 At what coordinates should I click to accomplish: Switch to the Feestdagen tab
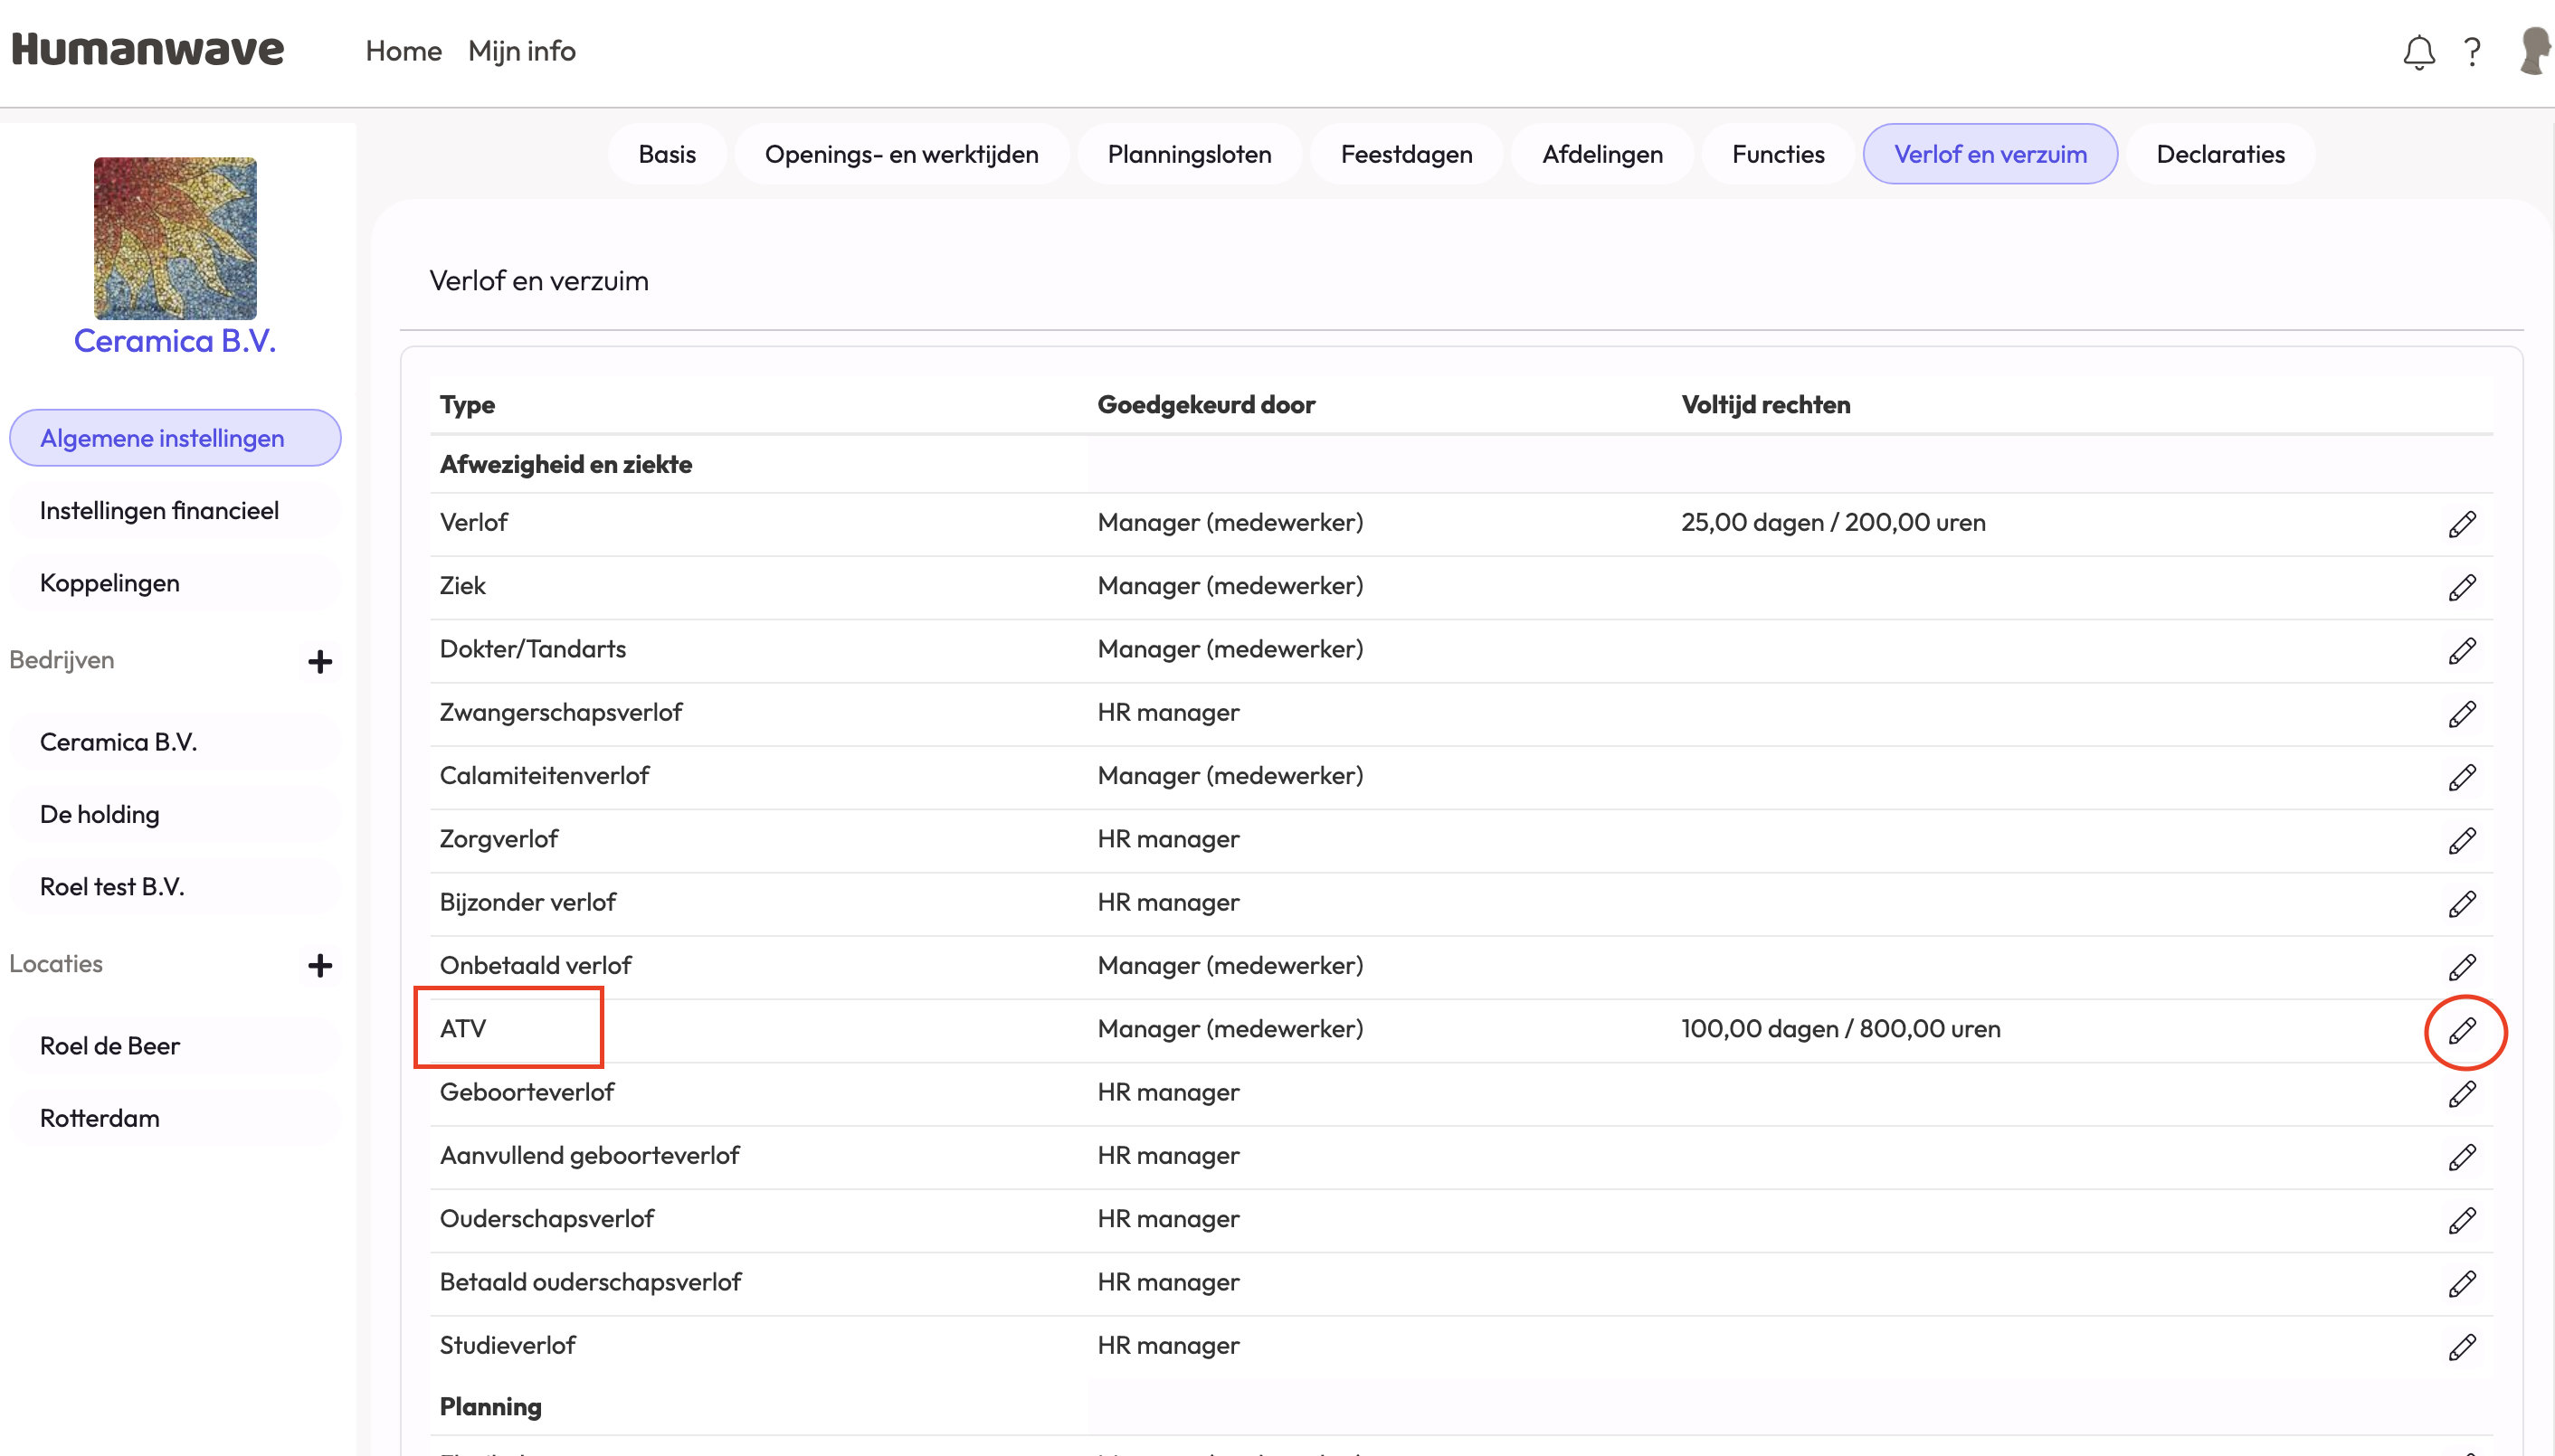pos(1406,154)
